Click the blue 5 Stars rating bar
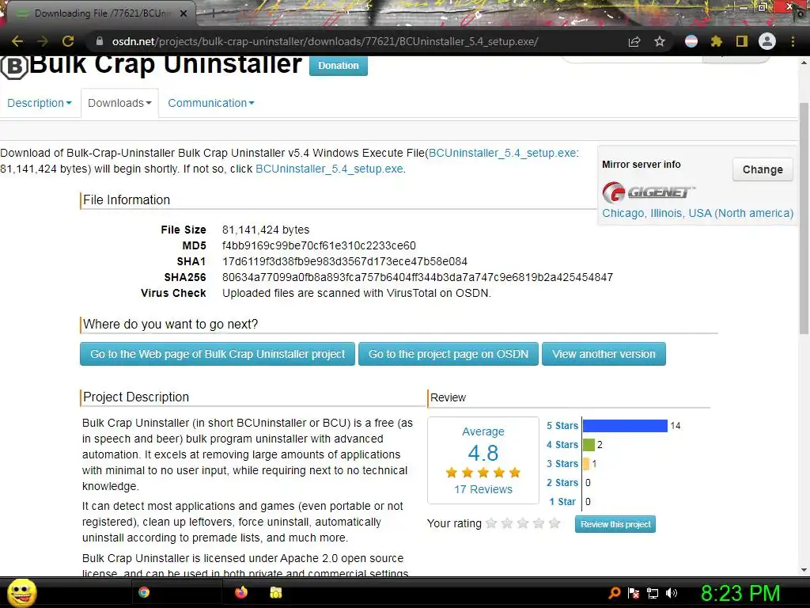810x608 pixels. click(x=625, y=425)
